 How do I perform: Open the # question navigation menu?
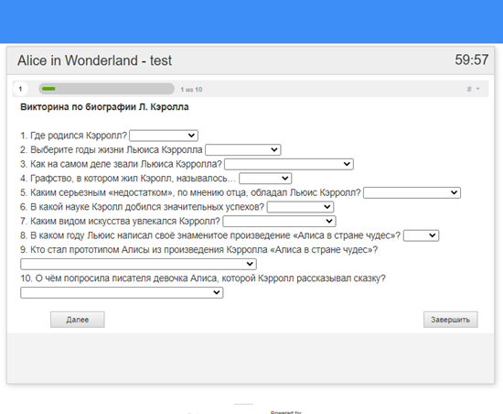(x=473, y=89)
